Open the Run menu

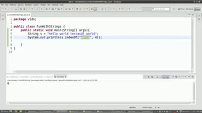49,5
